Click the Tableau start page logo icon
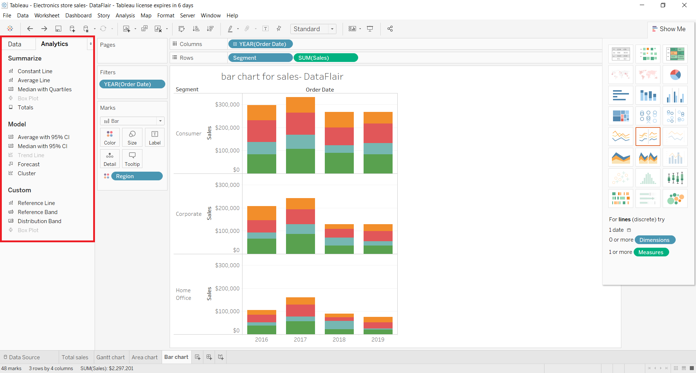Screen dimensions: 696x373 click(10, 29)
